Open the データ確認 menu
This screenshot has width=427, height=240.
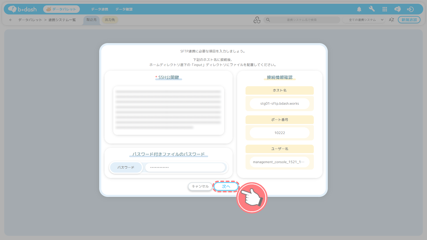[124, 9]
